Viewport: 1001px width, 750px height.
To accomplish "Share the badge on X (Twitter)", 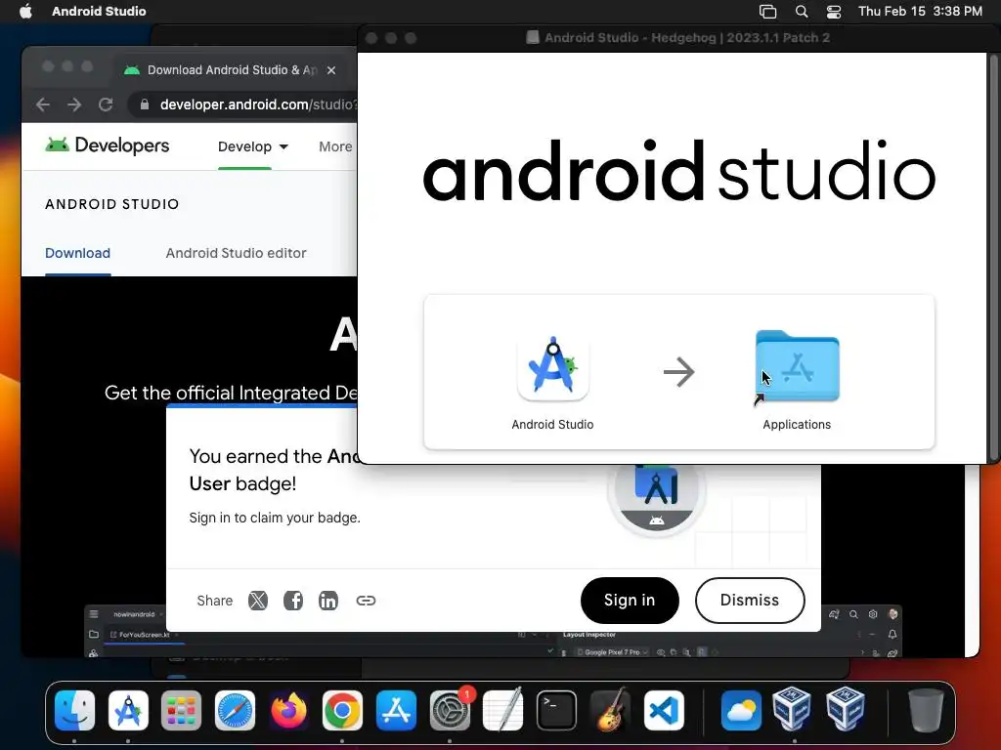I will tap(258, 601).
